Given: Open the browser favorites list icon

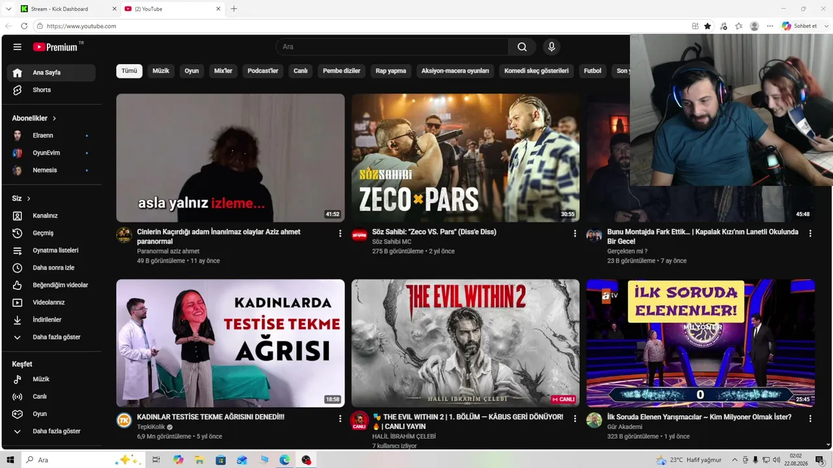Looking at the screenshot, I should (739, 26).
